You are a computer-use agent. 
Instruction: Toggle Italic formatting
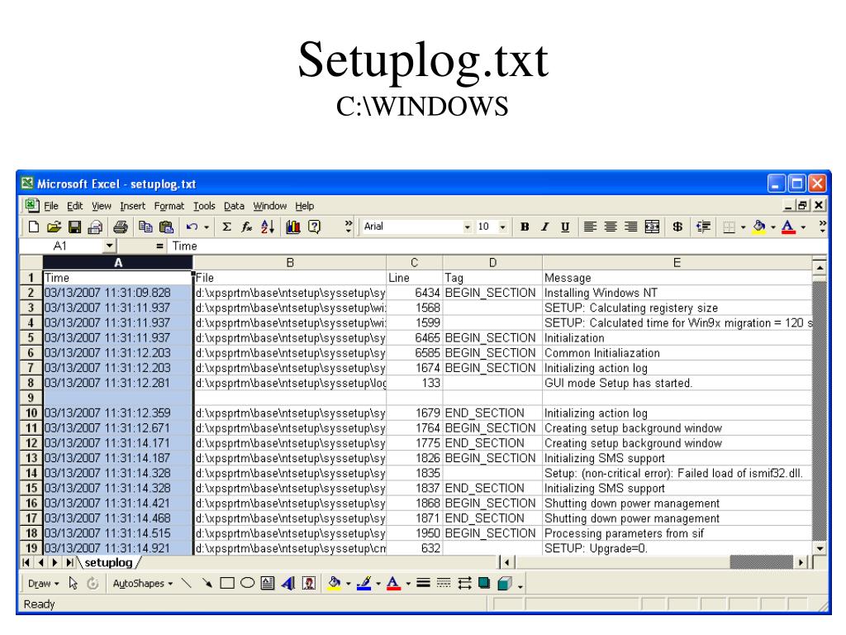click(x=545, y=227)
